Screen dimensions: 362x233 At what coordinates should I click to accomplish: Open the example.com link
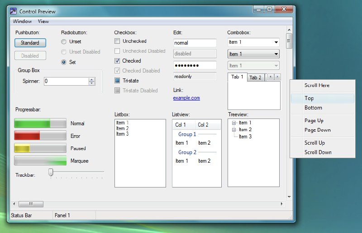pyautogui.click(x=186, y=98)
